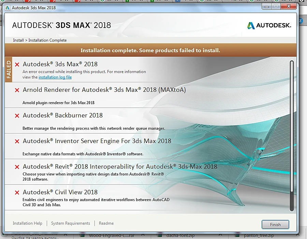Viewport: 307px width, 239px height.
Task: Click the 'Installation complete' orange status banner
Action: pos(150,50)
